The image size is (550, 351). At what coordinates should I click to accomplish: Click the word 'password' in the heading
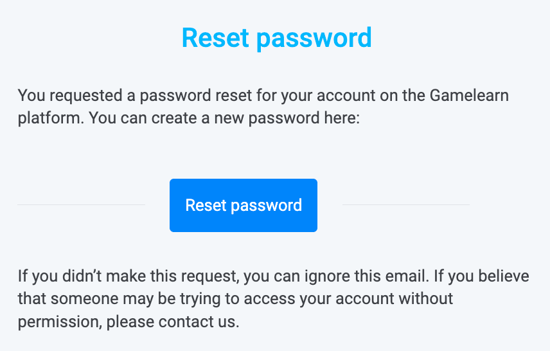coord(314,39)
